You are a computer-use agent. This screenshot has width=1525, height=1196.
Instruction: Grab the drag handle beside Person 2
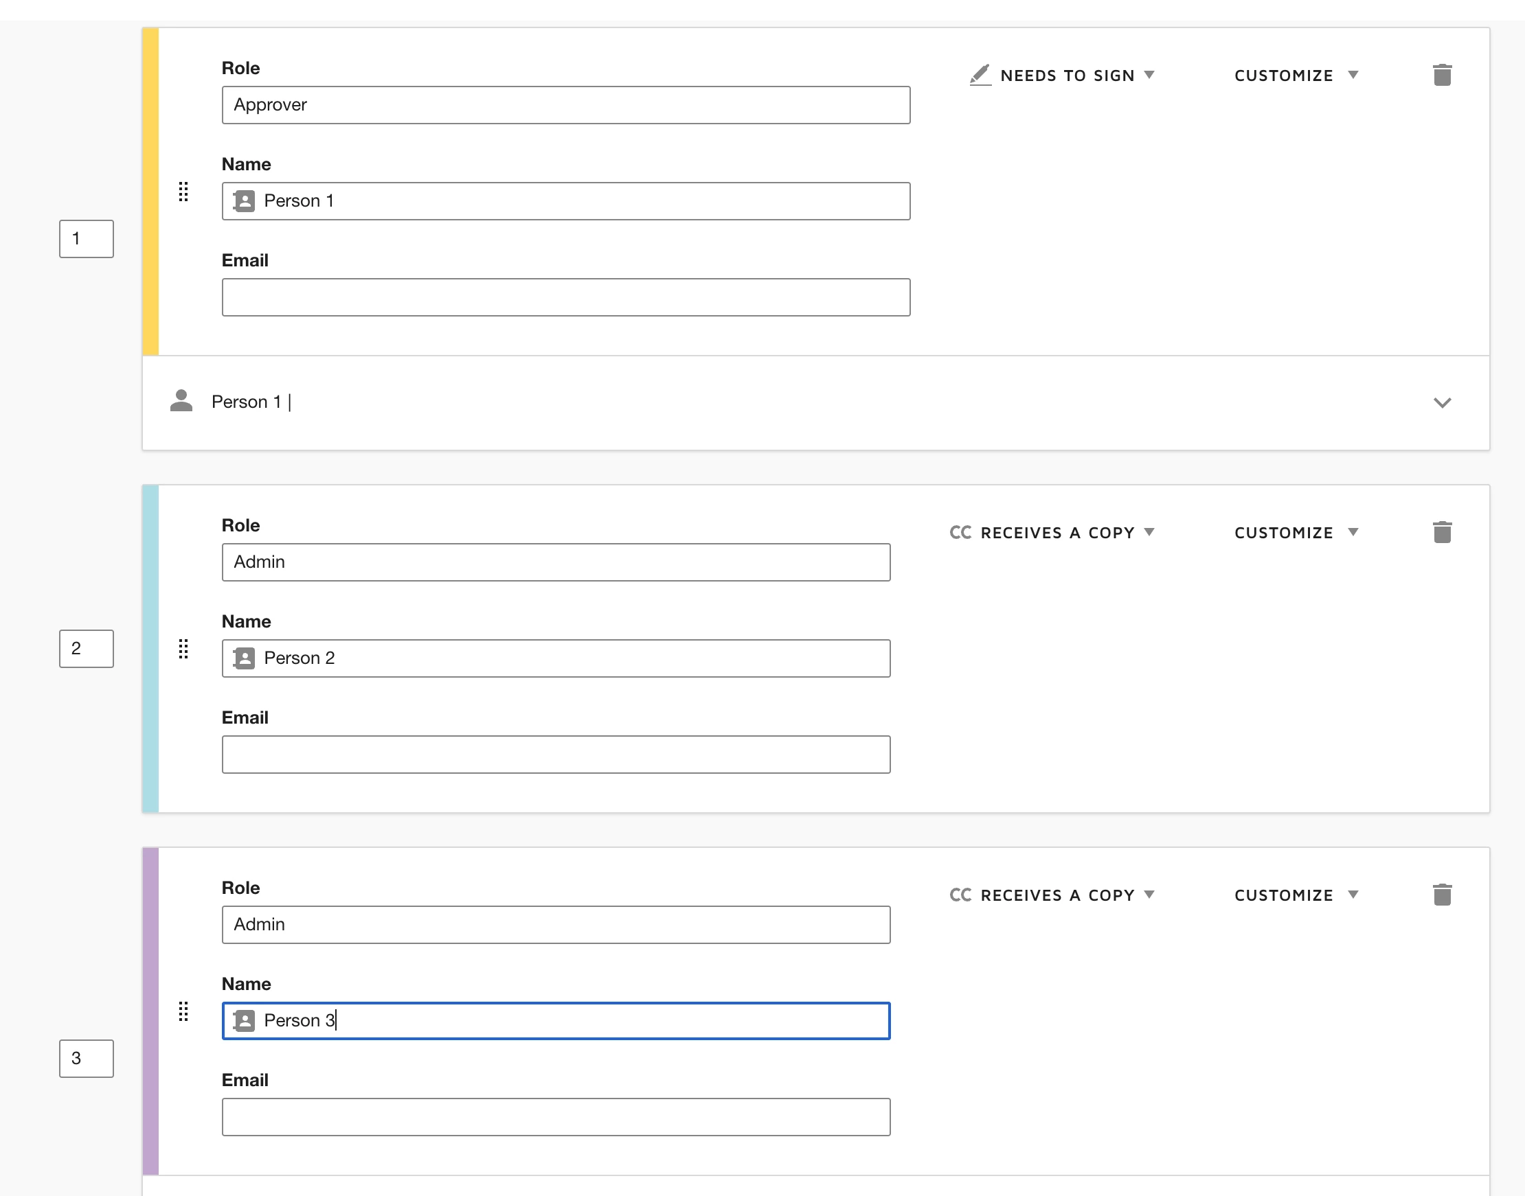183,648
